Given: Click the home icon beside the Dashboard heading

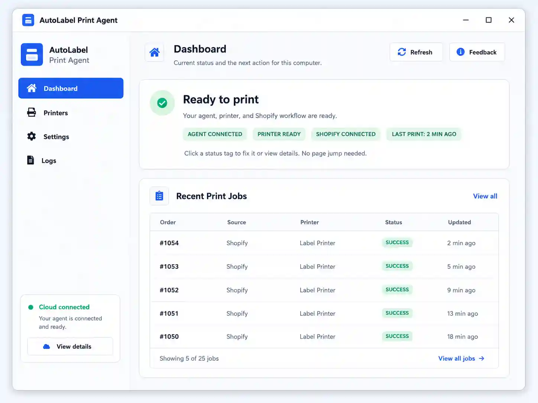Looking at the screenshot, I should [x=155, y=52].
